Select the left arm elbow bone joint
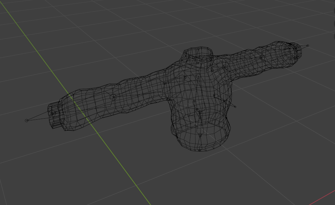The width and height of the screenshot is (335, 205). [114, 97]
